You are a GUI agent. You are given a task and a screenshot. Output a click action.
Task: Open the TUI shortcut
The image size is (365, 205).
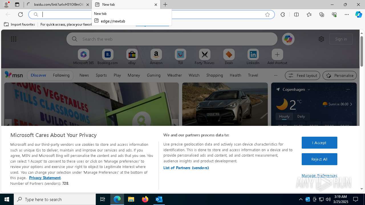180,57
